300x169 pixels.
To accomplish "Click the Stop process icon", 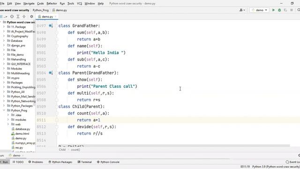I will pyautogui.click(x=292, y=10).
